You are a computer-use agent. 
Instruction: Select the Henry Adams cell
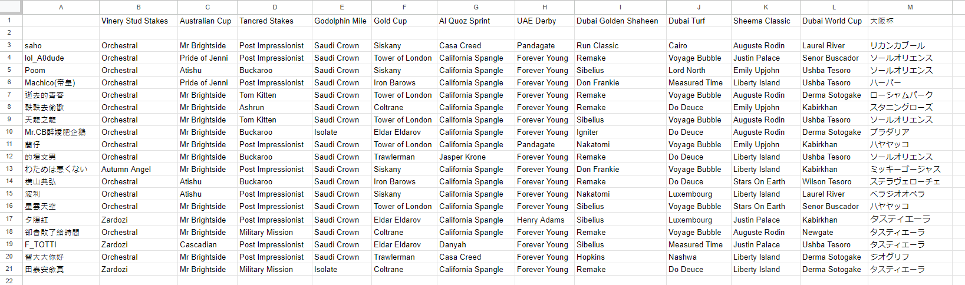pyautogui.click(x=545, y=220)
